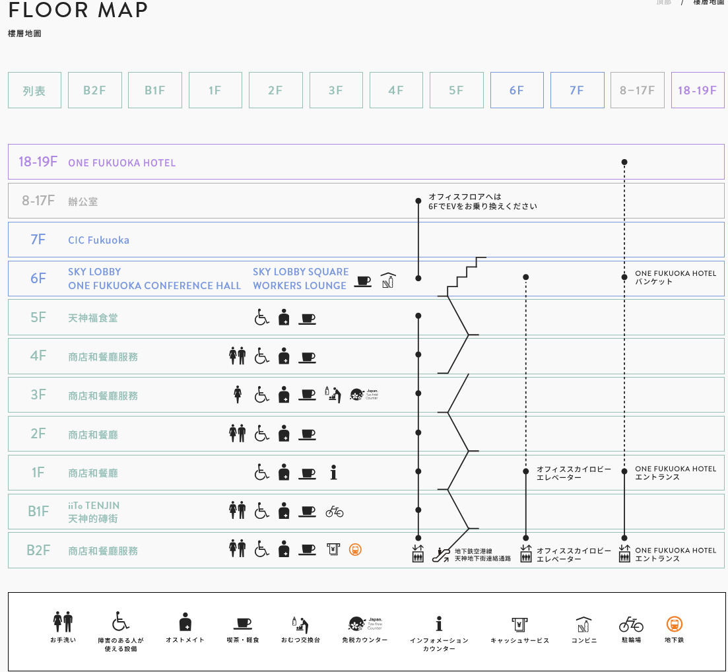Click the cafe cup icon on 6F row
Viewport: 728px width, 672px height.
(362, 281)
